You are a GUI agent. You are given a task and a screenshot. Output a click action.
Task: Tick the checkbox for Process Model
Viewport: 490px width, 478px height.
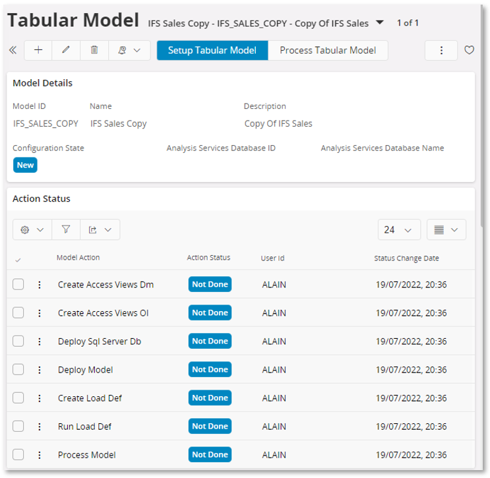pyautogui.click(x=18, y=455)
